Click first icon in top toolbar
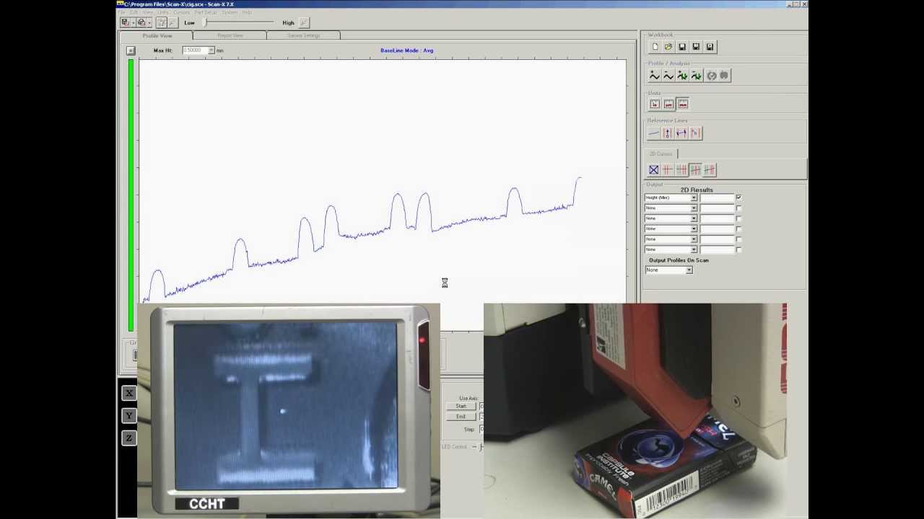The height and width of the screenshot is (519, 924). (x=125, y=22)
